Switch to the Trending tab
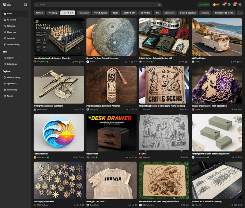Screen dimensions: 245x208 pyautogui.click(x=52, y=13)
